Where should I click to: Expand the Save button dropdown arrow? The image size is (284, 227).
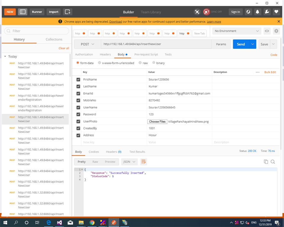click(x=273, y=44)
